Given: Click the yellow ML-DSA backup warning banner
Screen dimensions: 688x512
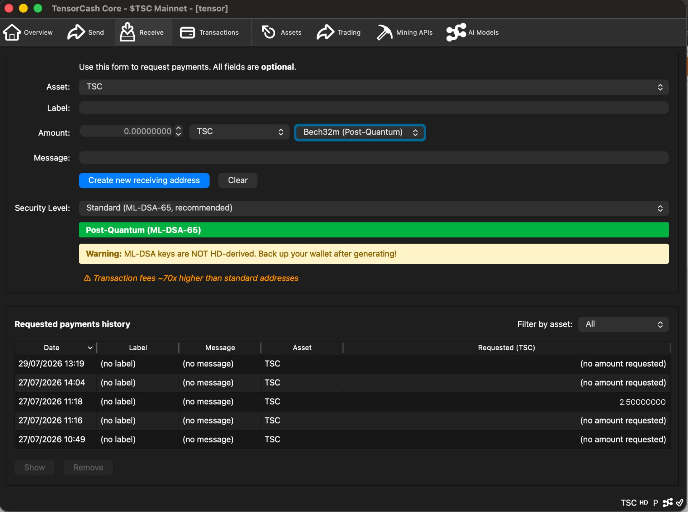Looking at the screenshot, I should (x=374, y=254).
